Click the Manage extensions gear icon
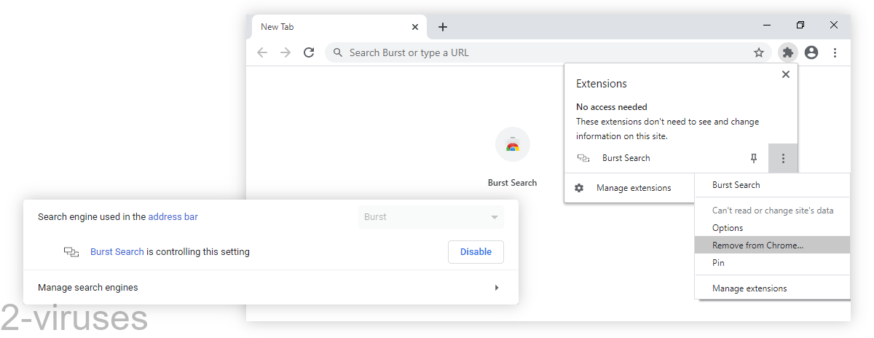Image resolution: width=874 pixels, height=338 pixels. [x=579, y=188]
